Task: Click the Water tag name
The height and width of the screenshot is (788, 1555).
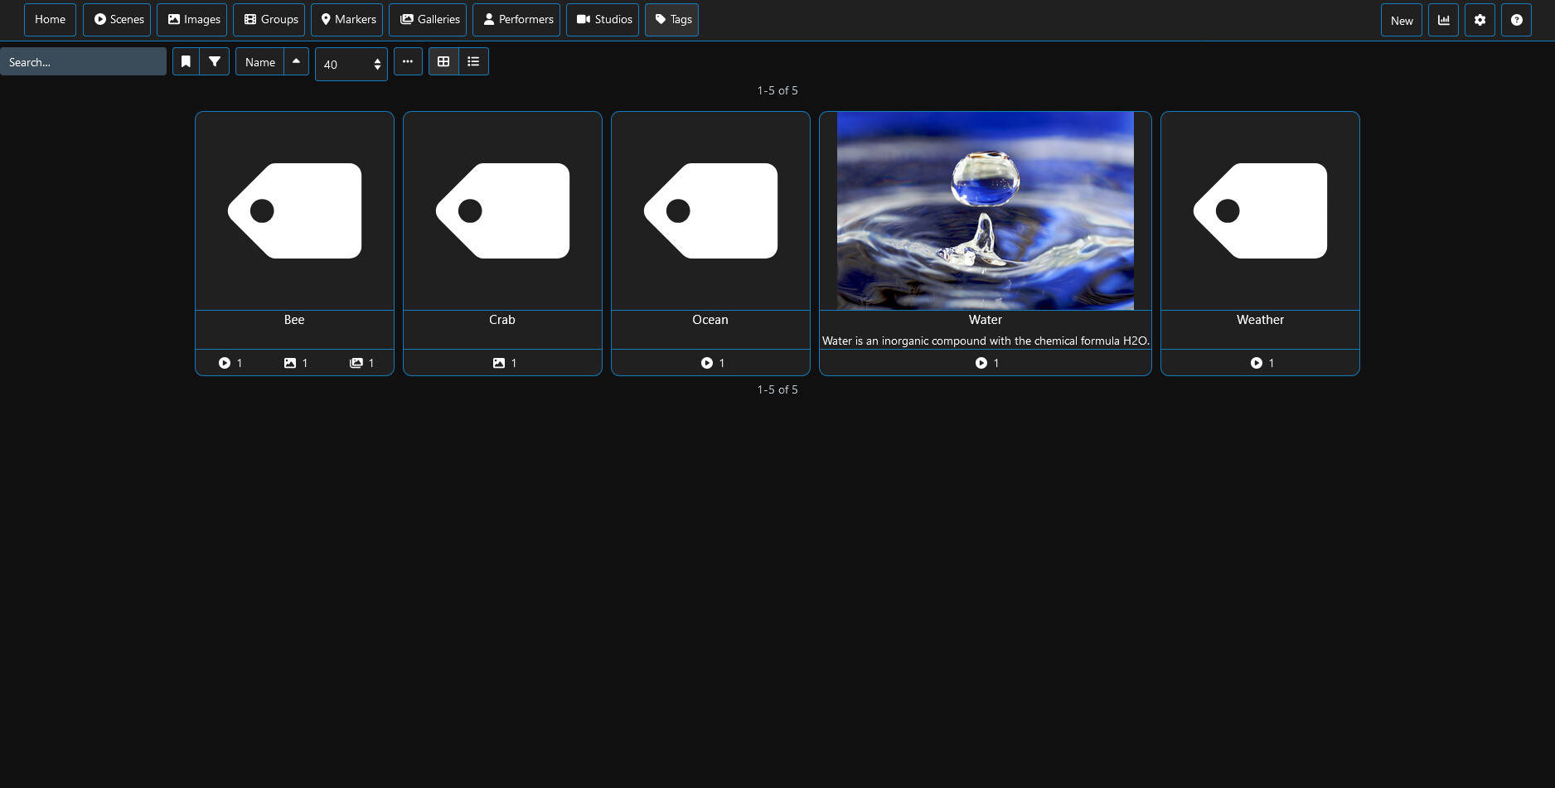Action: (x=986, y=320)
